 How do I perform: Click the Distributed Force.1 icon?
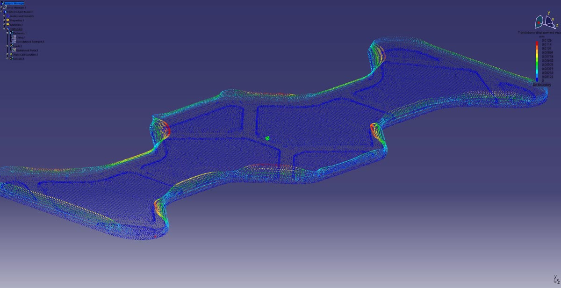(14, 50)
